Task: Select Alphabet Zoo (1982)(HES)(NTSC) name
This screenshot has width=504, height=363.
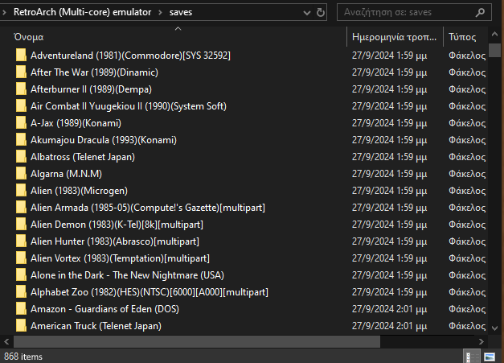Action: [150, 292]
